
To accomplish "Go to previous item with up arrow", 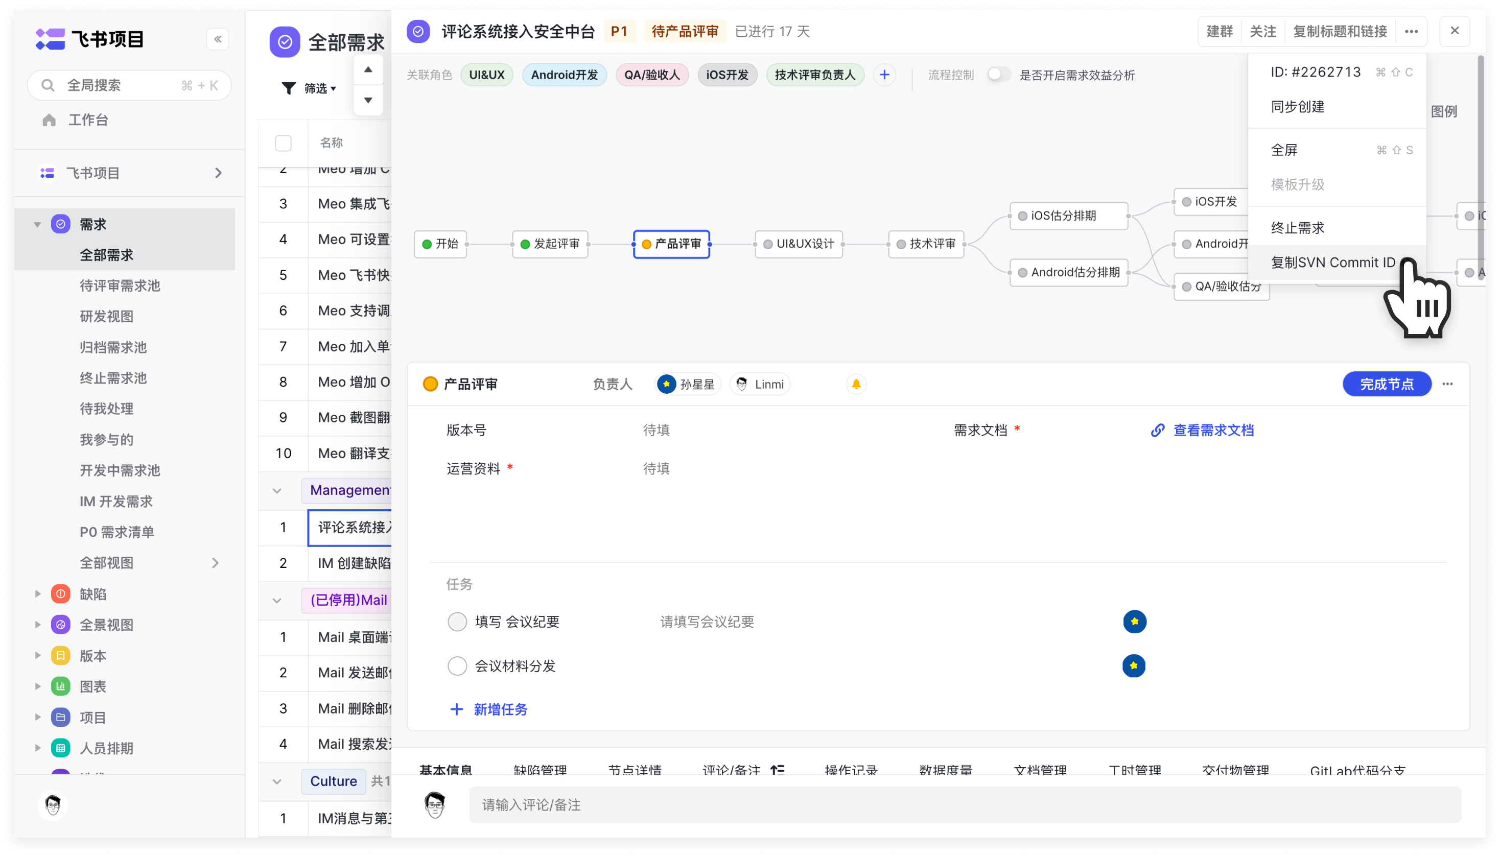I will coord(368,69).
